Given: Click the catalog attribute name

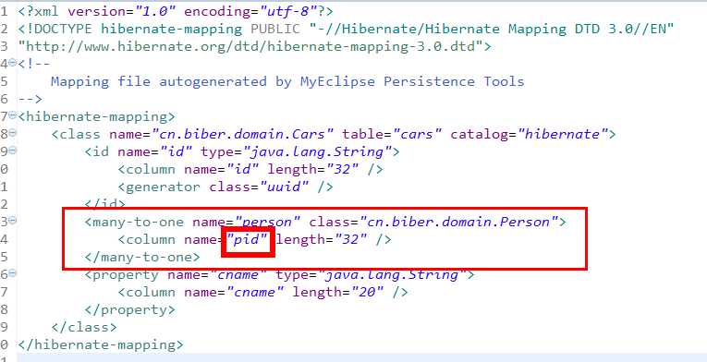Looking at the screenshot, I should tap(480, 134).
